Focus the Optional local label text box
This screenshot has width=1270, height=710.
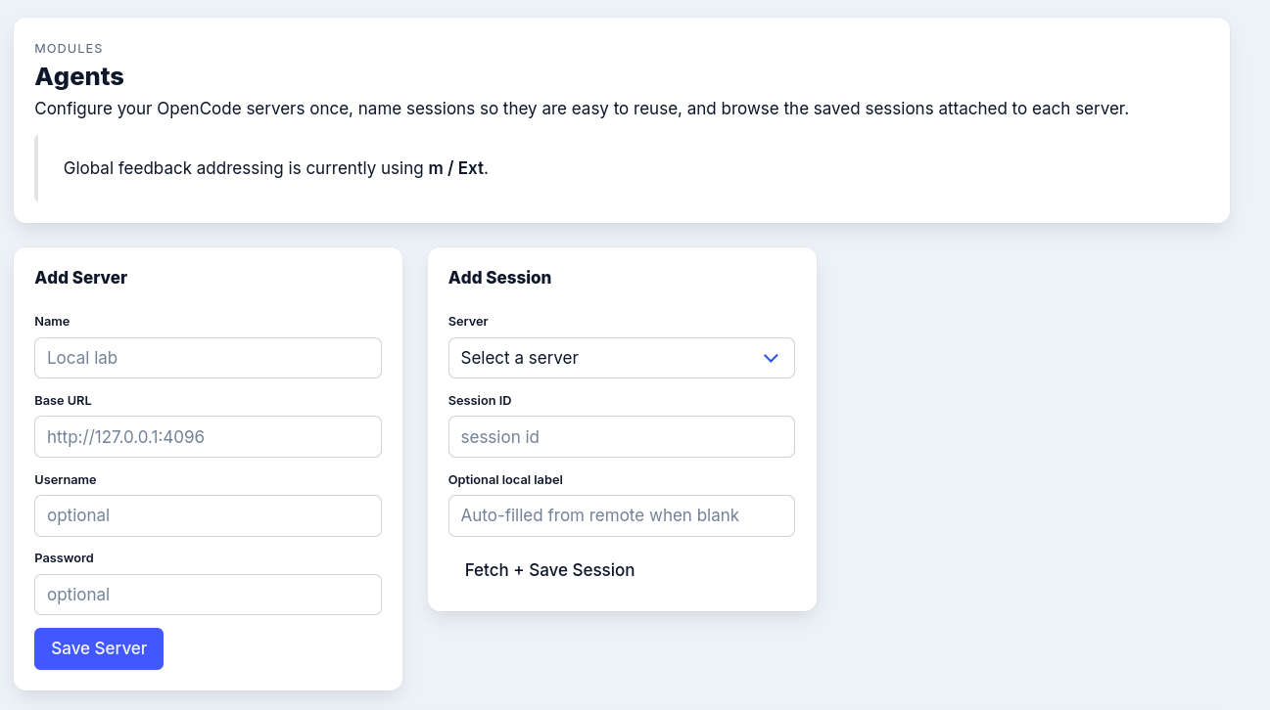click(x=621, y=515)
